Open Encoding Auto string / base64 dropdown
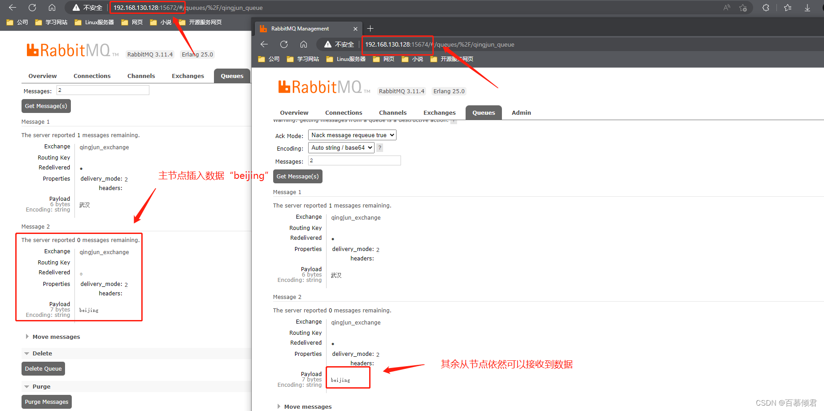824x411 pixels. (341, 147)
